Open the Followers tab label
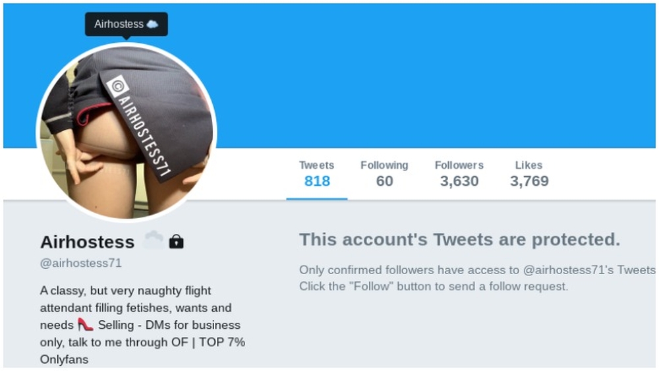This screenshot has width=659, height=371. coord(459,165)
